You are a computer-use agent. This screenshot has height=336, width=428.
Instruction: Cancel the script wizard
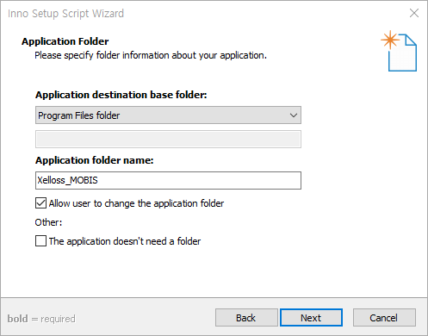coord(384,318)
